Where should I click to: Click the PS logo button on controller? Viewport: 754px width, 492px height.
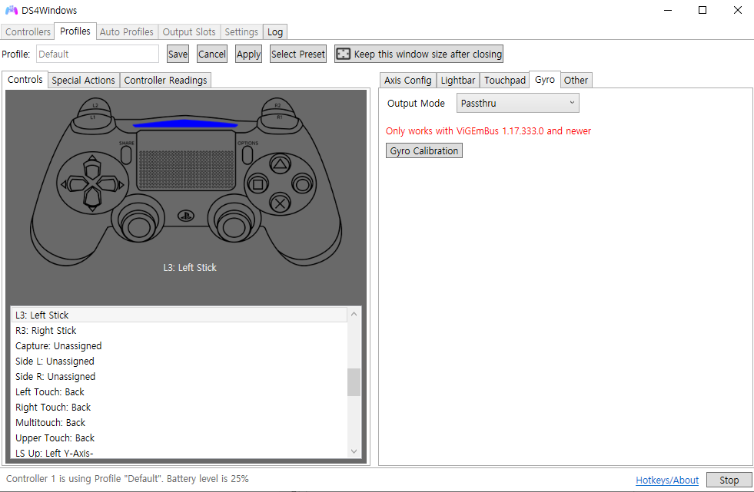click(185, 216)
